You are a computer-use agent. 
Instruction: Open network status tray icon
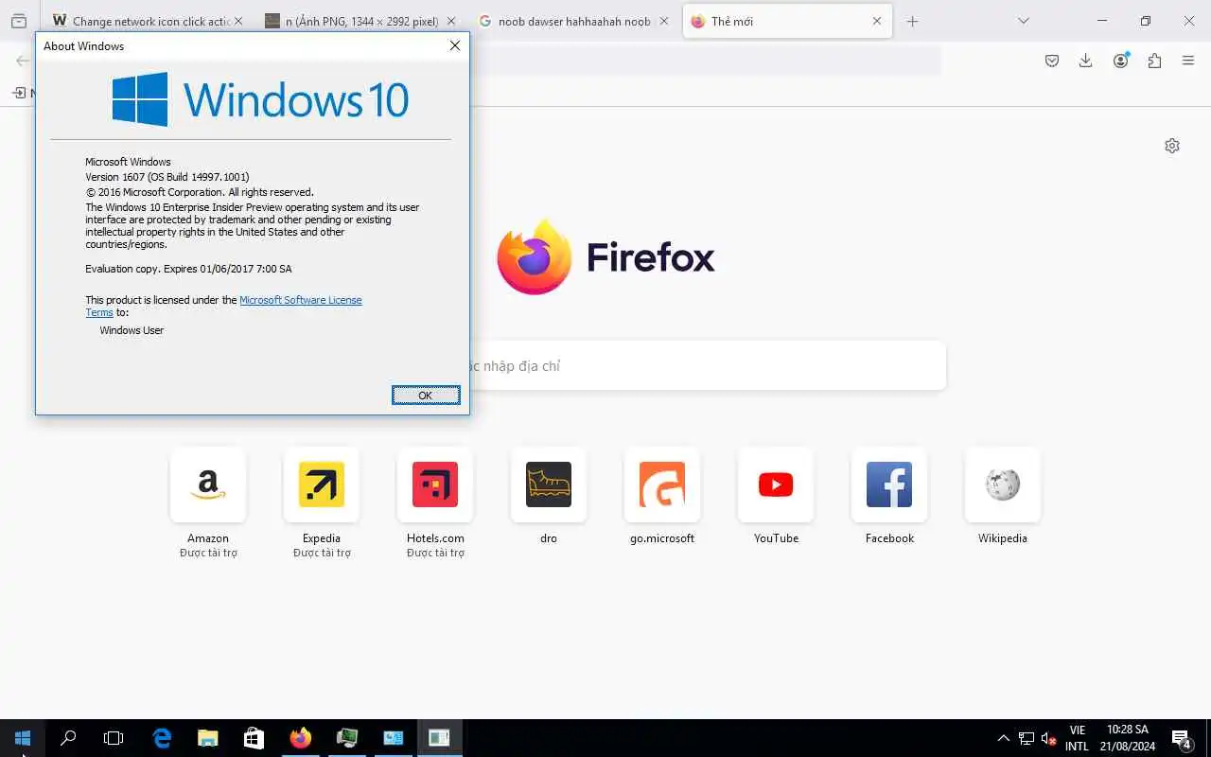tap(1027, 738)
